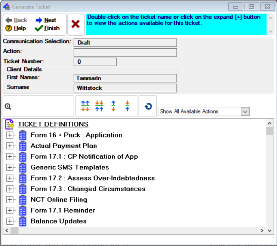Click the expand all double-arrows icon

pos(85,106)
